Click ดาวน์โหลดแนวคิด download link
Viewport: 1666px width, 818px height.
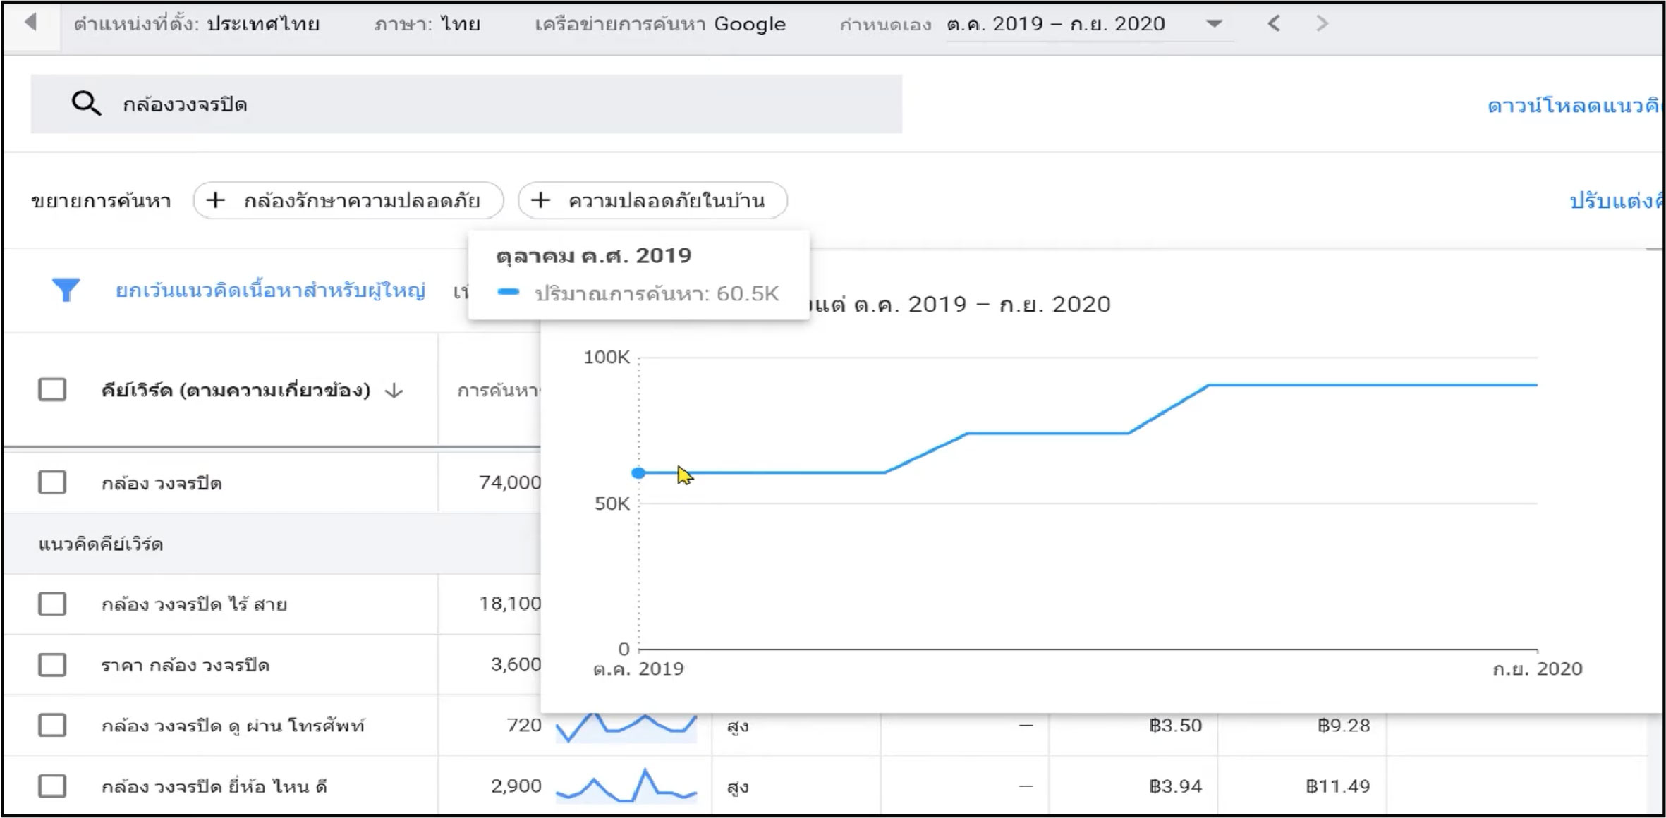[1575, 106]
